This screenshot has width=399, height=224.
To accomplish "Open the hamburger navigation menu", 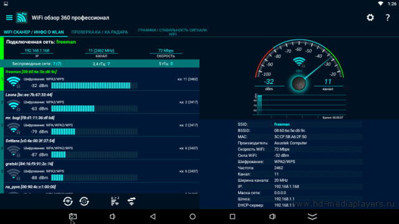I will (9, 17).
